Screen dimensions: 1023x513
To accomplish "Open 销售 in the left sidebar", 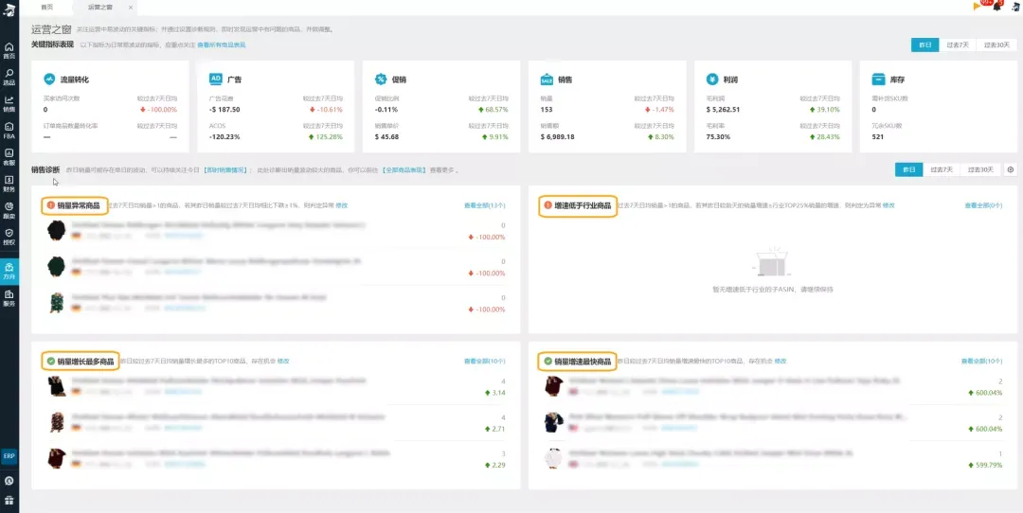I will (9, 104).
